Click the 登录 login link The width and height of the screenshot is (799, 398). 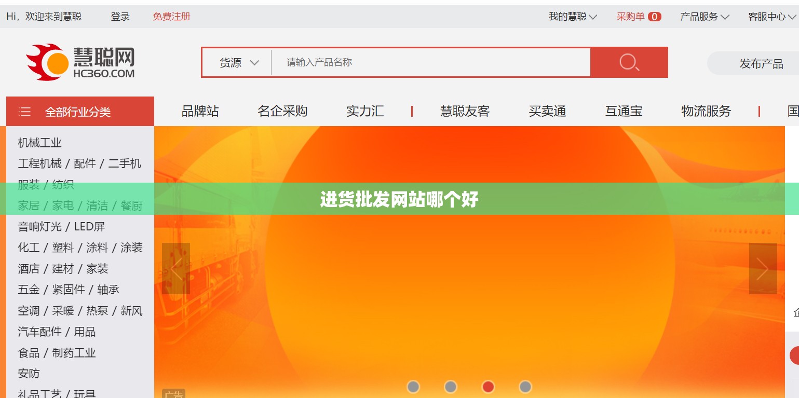pyautogui.click(x=120, y=17)
